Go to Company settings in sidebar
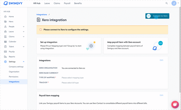The height and width of the screenshot is (110, 181). [x=16, y=67]
